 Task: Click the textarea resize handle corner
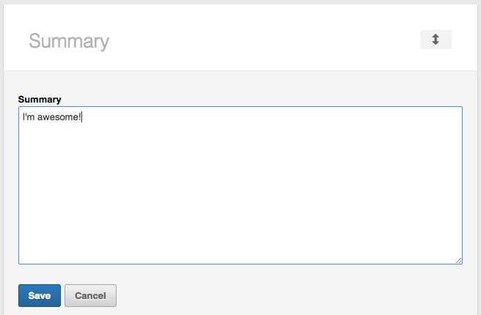[x=458, y=261]
